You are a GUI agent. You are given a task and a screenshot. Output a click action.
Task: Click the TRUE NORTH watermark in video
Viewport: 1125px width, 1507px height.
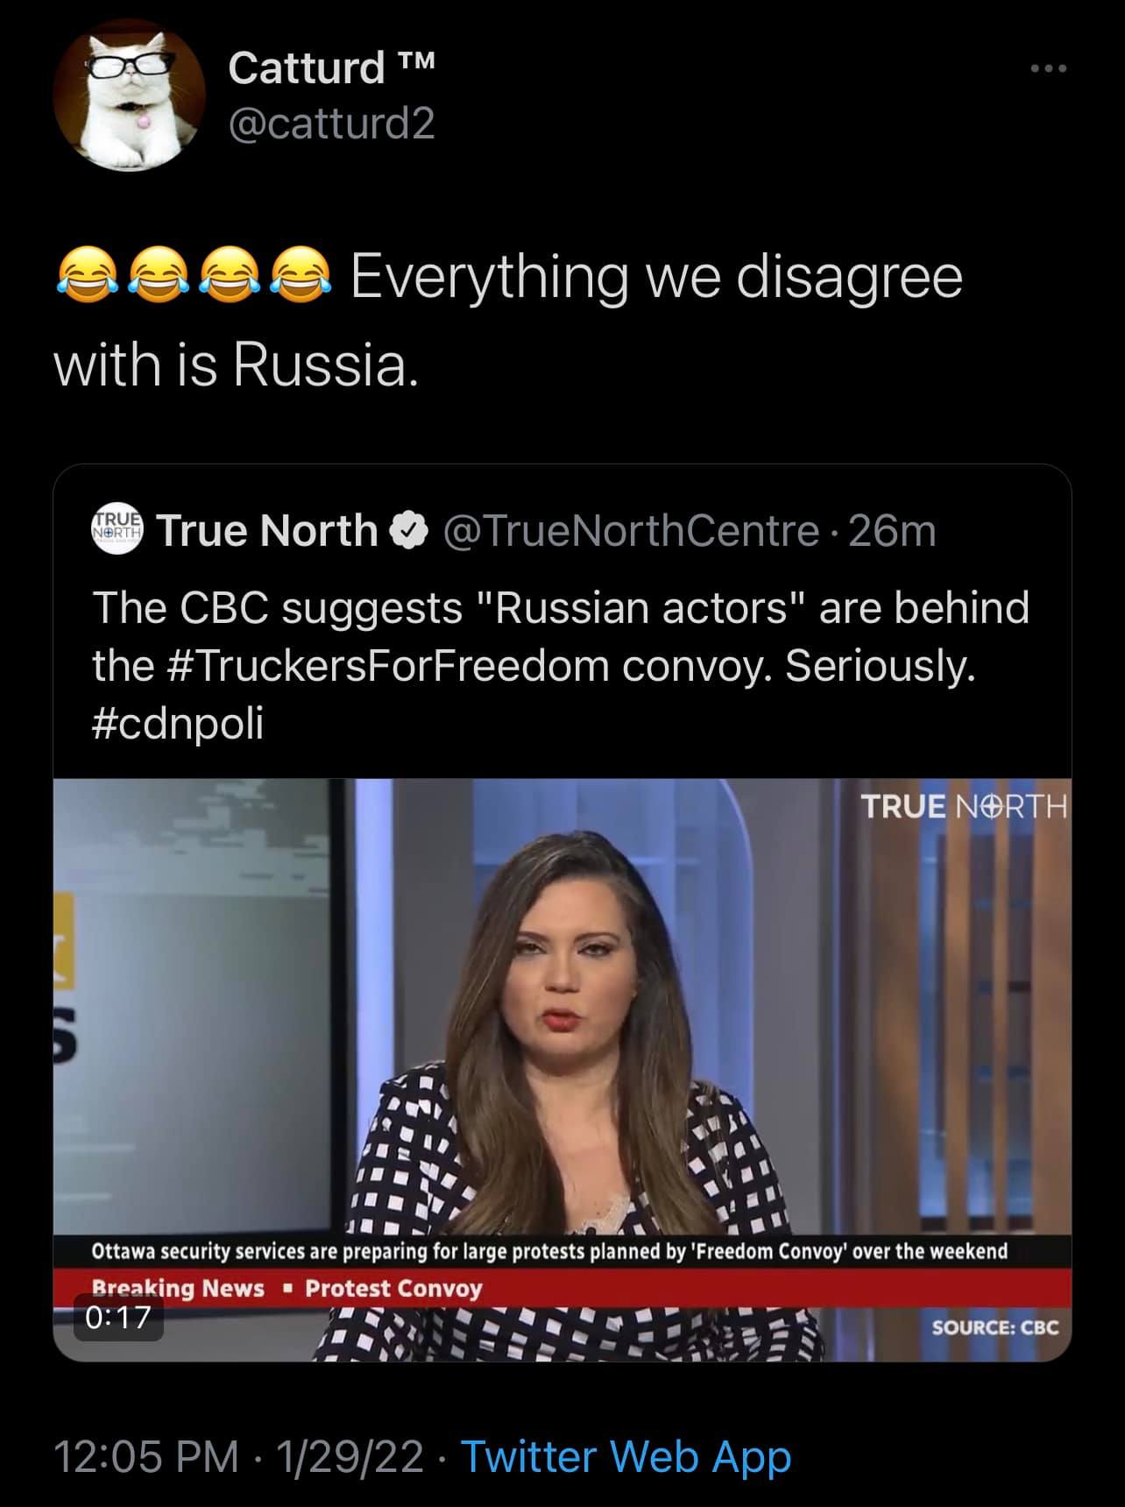coord(963,806)
